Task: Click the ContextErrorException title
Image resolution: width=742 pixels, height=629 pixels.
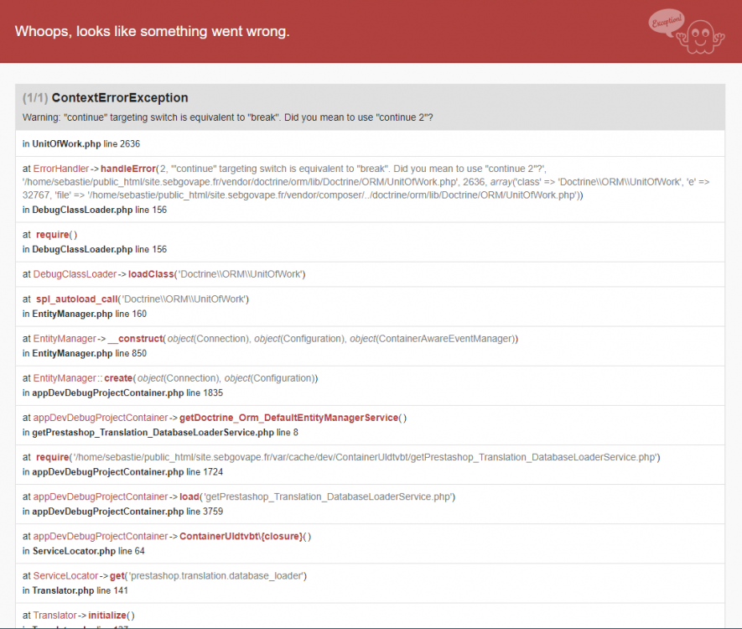Action: (120, 97)
